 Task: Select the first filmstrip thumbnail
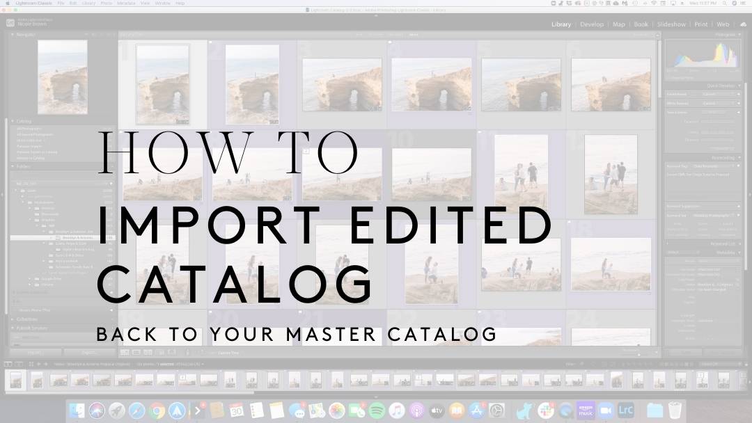15,380
